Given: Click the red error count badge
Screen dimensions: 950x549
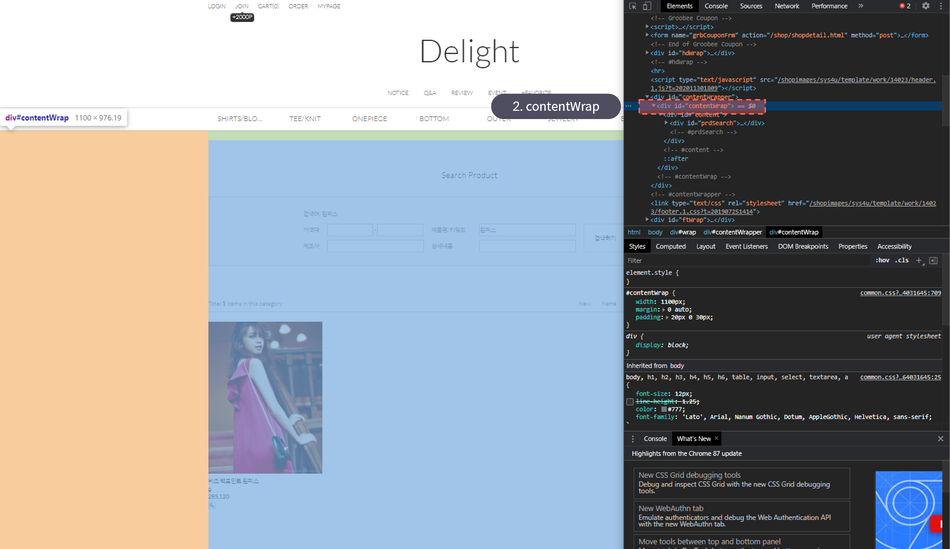Looking at the screenshot, I should point(905,6).
